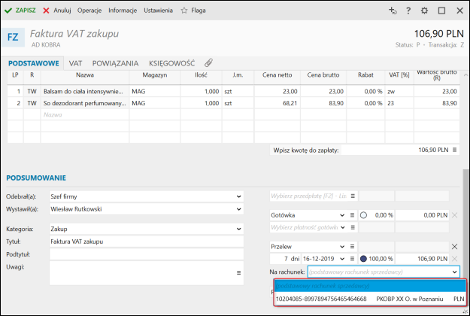The width and height of the screenshot is (470, 316).
Task: Select the PODSTAWOWE tab
Action: [34, 63]
